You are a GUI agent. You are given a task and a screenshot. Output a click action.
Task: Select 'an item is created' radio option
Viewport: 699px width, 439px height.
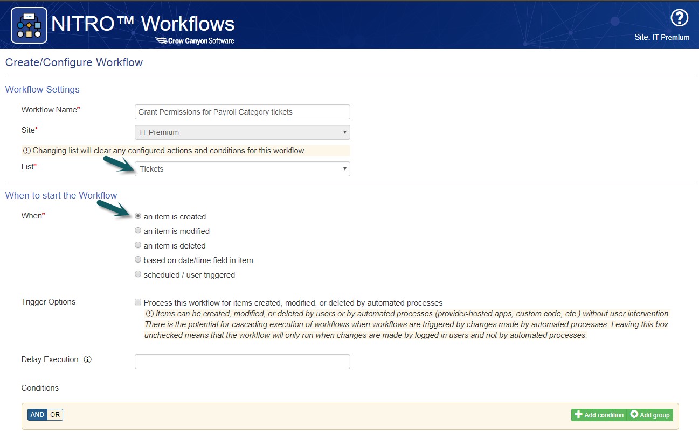(x=138, y=216)
